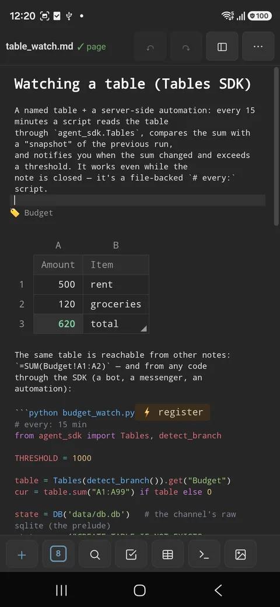The height and width of the screenshot is (607, 280).
Task: Select the 620 total cell
Action: point(58,323)
